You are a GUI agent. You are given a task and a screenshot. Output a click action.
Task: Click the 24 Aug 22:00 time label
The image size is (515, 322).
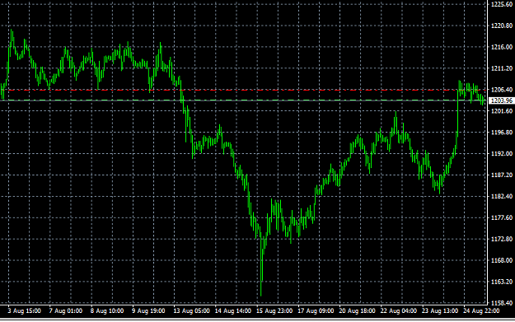(481, 310)
